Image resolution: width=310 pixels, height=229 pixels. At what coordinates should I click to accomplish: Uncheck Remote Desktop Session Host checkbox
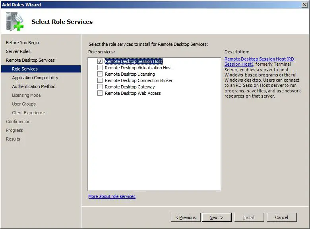click(x=100, y=61)
